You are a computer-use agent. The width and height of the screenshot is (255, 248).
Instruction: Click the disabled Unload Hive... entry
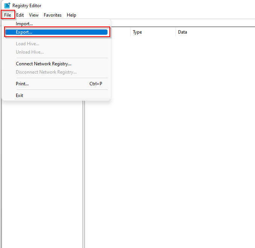point(29,52)
